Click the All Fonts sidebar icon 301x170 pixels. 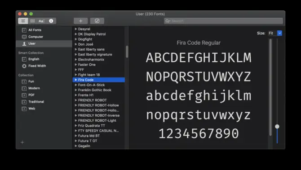point(24,30)
